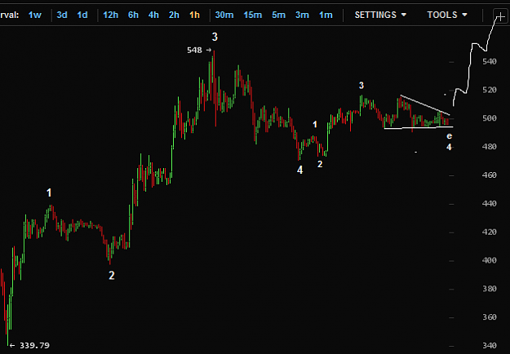Choose the 12h interval
This screenshot has width=510, height=354.
(x=111, y=15)
